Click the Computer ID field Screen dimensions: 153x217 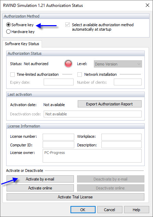click(58, 145)
